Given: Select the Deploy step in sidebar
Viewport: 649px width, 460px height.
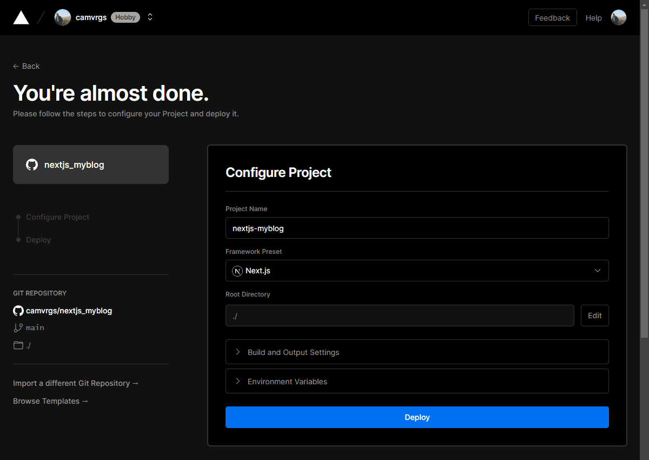Looking at the screenshot, I should (38, 240).
